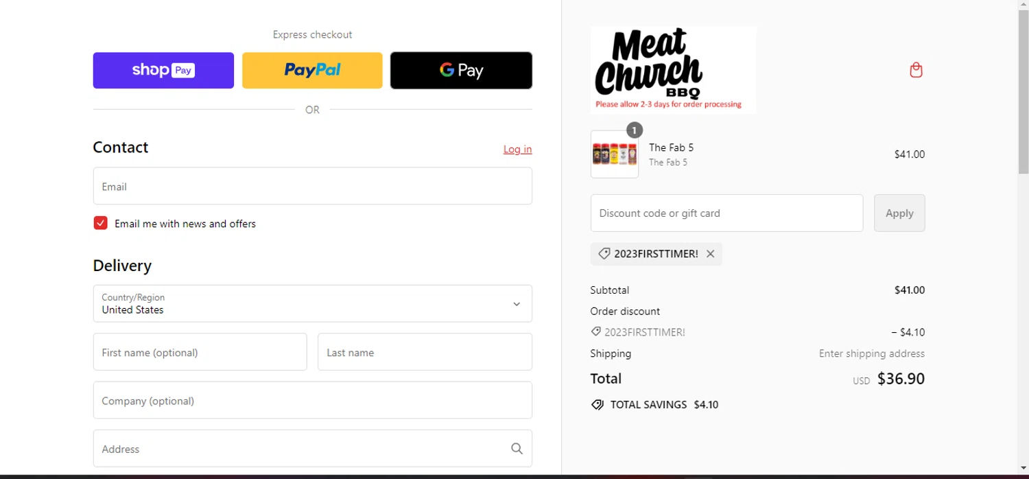Remove the 2023FIRSTTIMER! discount code

coord(711,254)
